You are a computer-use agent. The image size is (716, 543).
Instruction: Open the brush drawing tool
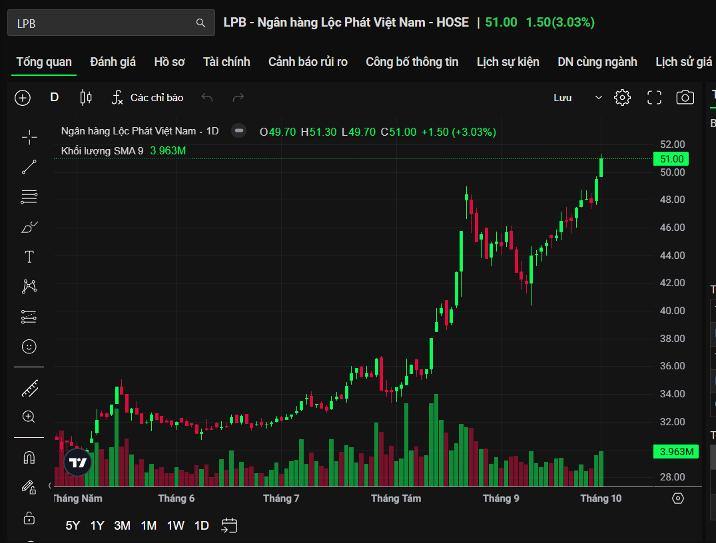[29, 228]
